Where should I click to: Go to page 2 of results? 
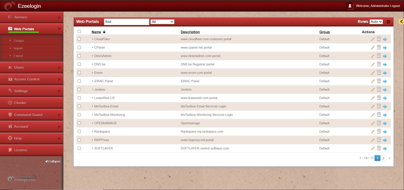(x=384, y=158)
